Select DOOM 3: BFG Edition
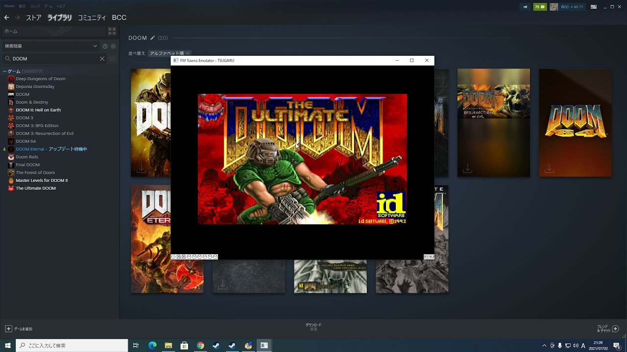Viewport: 627px width, 352px height. tap(37, 126)
